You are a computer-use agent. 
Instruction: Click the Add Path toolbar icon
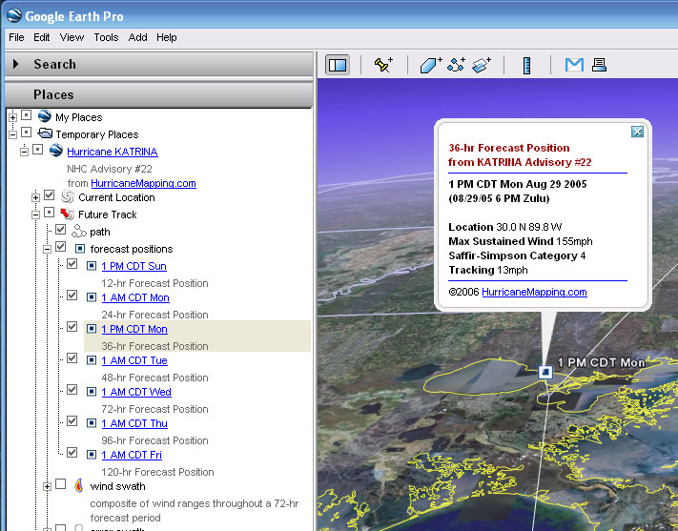456,65
